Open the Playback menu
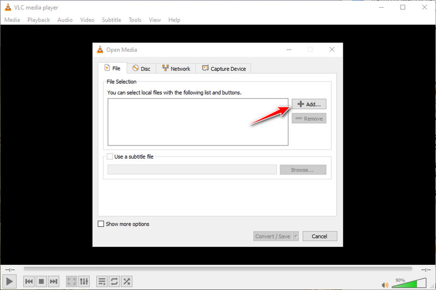Viewport: 436px width, 290px height. click(38, 20)
